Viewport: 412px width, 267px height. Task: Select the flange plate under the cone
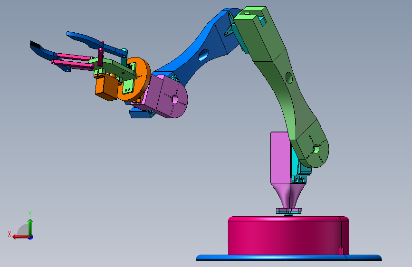coord(288,211)
